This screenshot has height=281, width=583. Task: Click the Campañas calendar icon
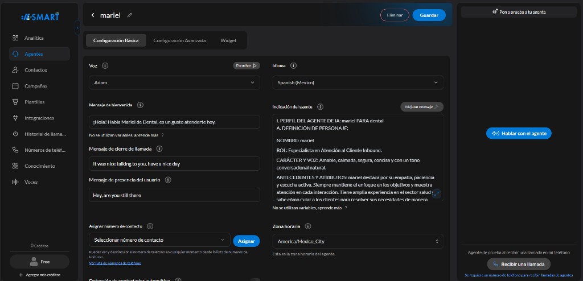pos(15,86)
